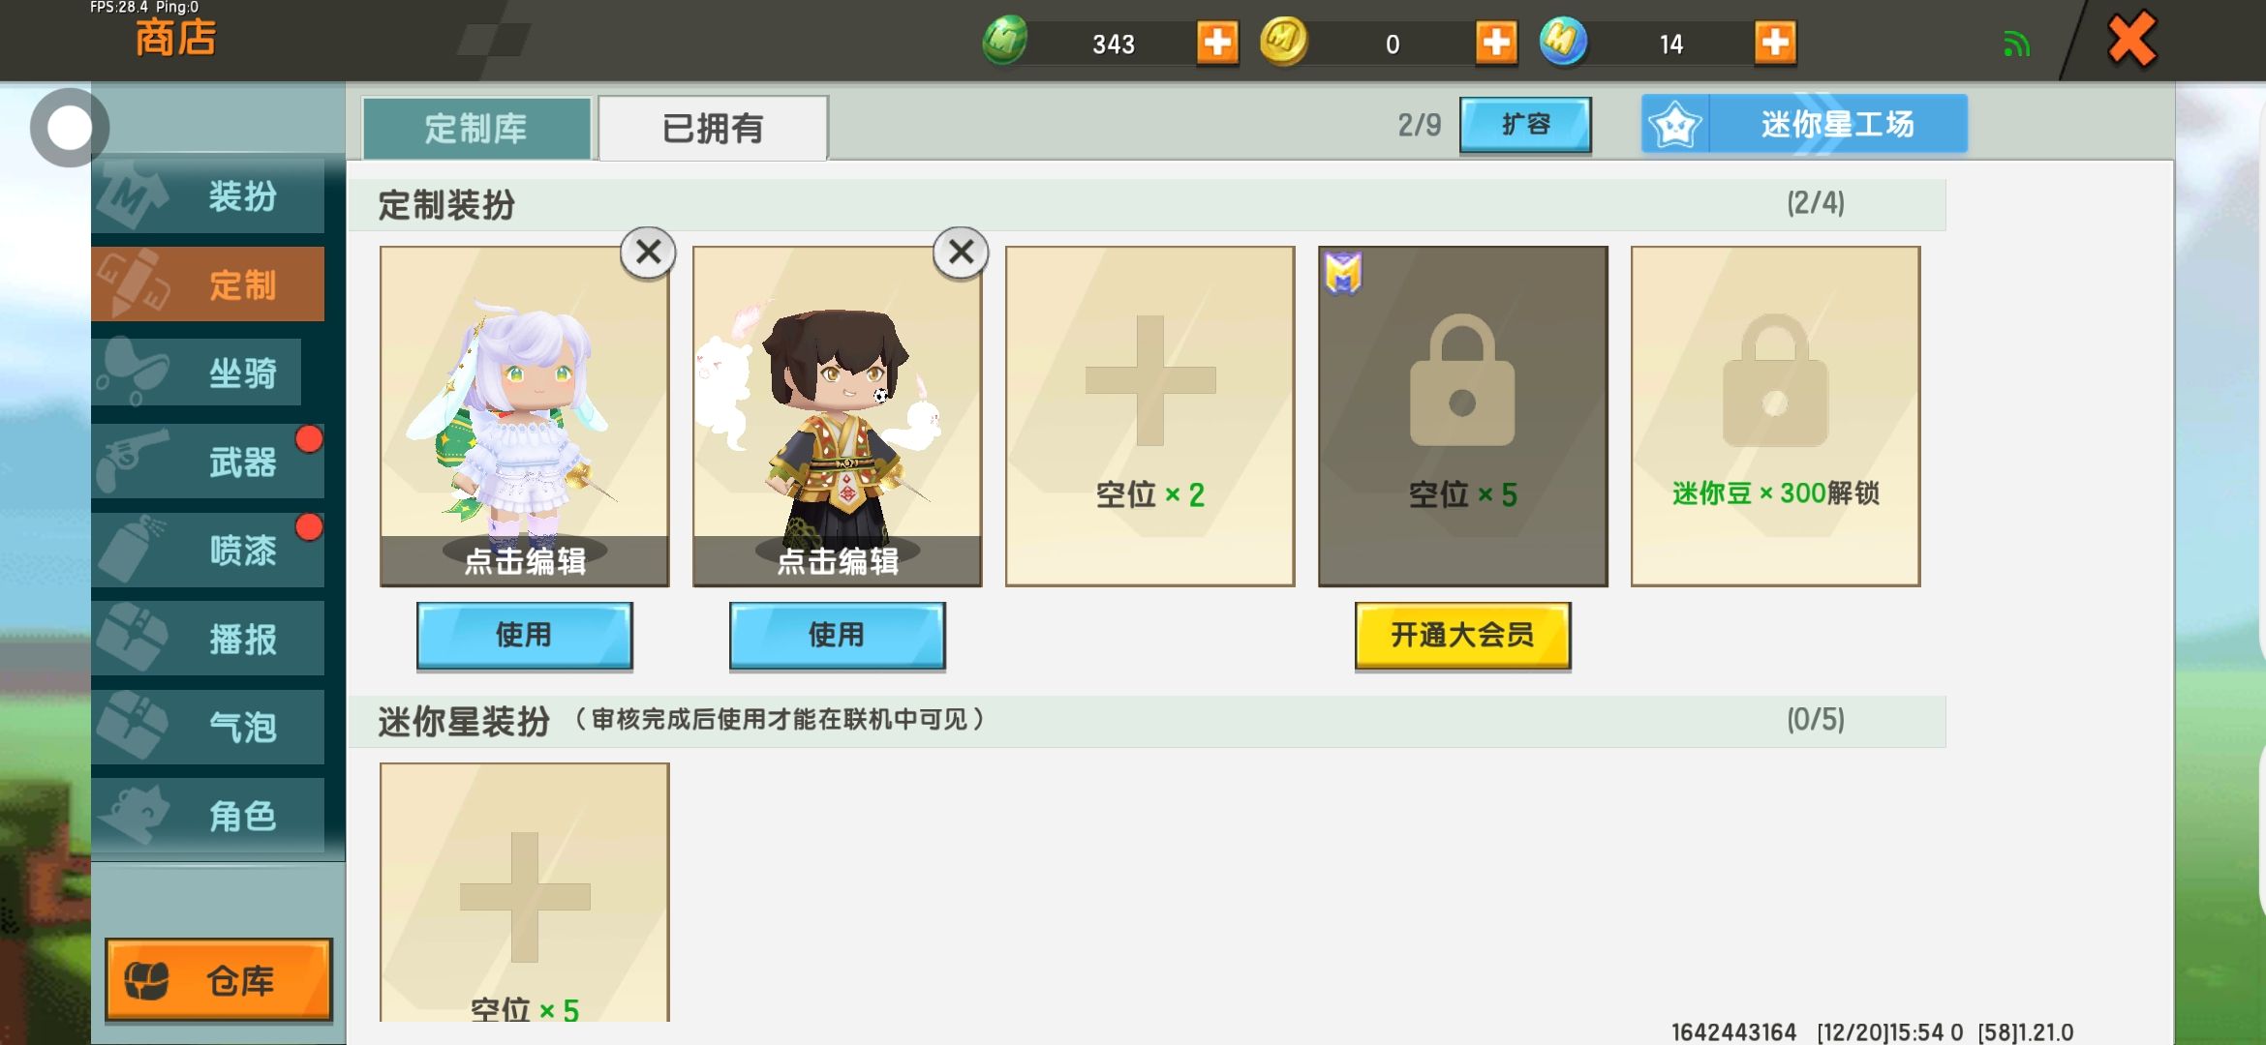Switch to the 已拥有 tab

(713, 128)
